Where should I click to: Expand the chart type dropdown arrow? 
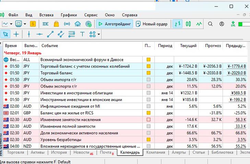pos(11,24)
